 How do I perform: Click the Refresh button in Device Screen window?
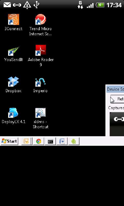[x=117, y=99]
